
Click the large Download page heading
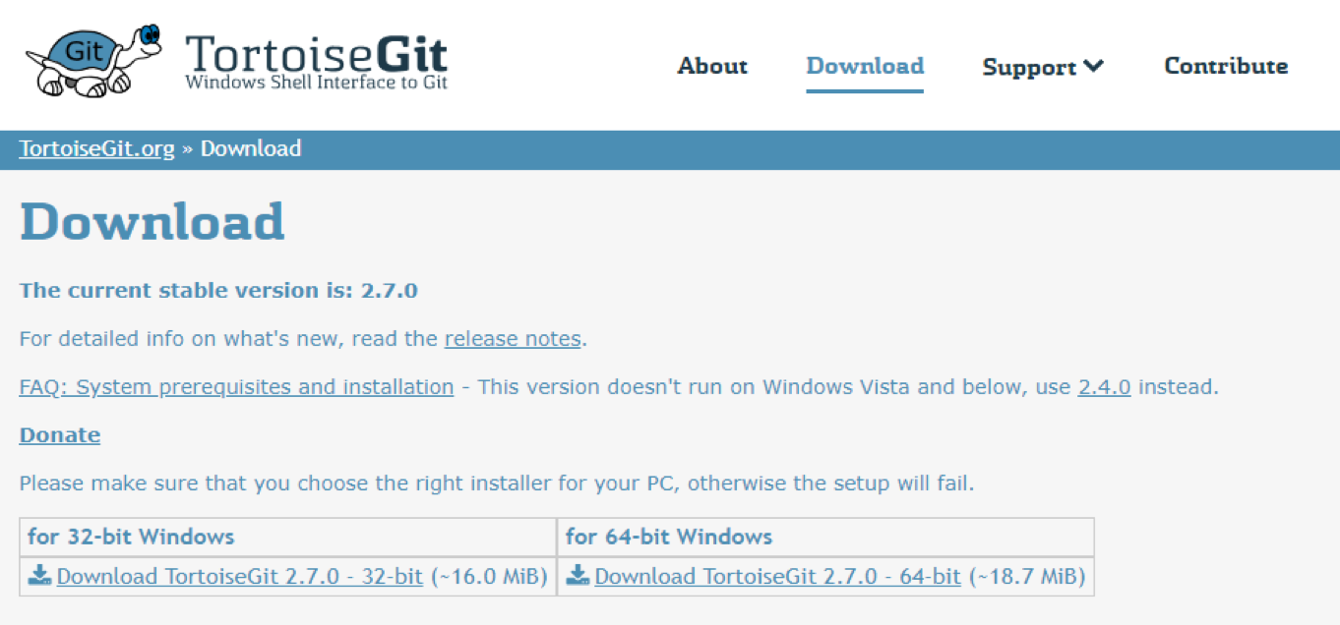pyautogui.click(x=152, y=222)
